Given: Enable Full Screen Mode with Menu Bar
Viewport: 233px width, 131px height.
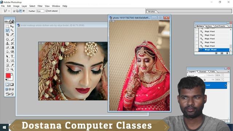Looking at the screenshot, I should tap(10, 89).
